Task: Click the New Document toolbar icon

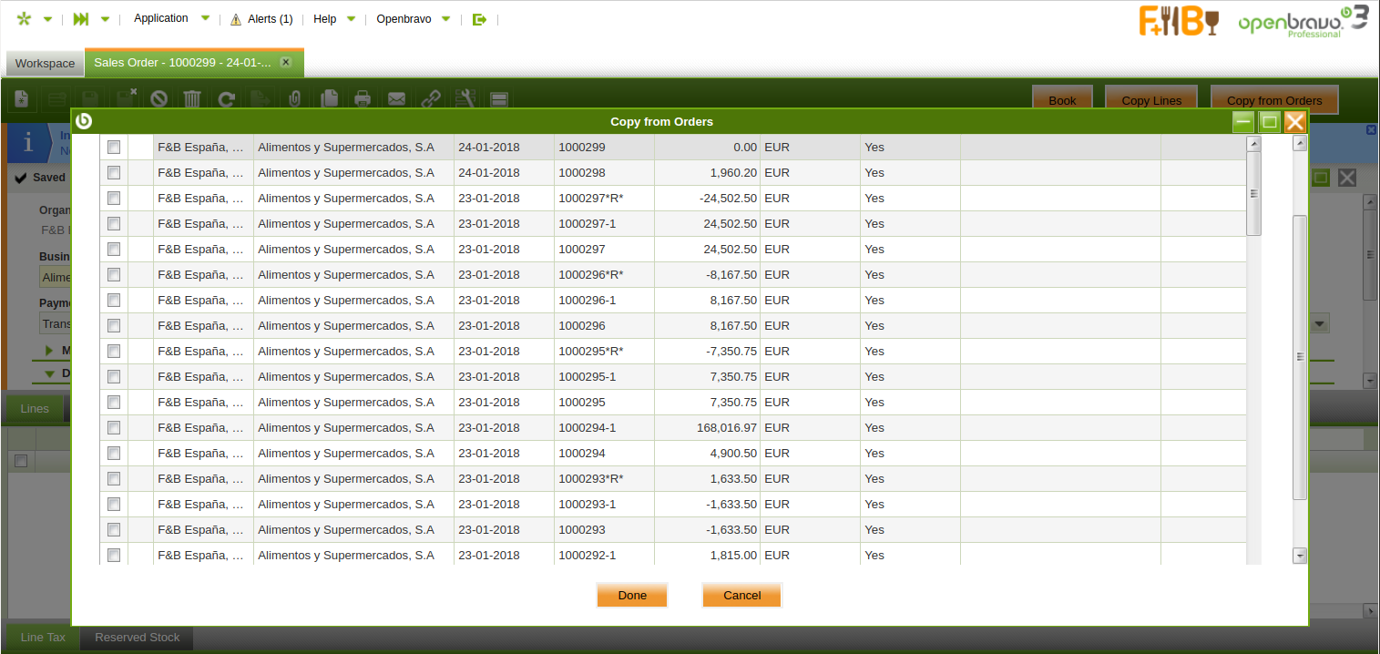Action: (x=22, y=98)
